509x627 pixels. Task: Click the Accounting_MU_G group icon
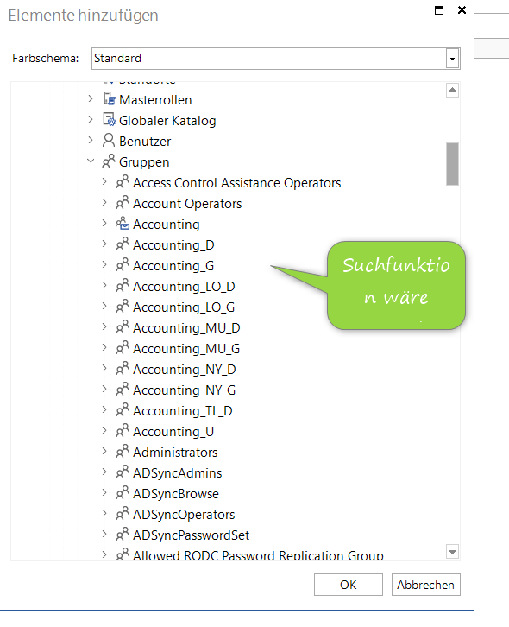pyautogui.click(x=123, y=348)
